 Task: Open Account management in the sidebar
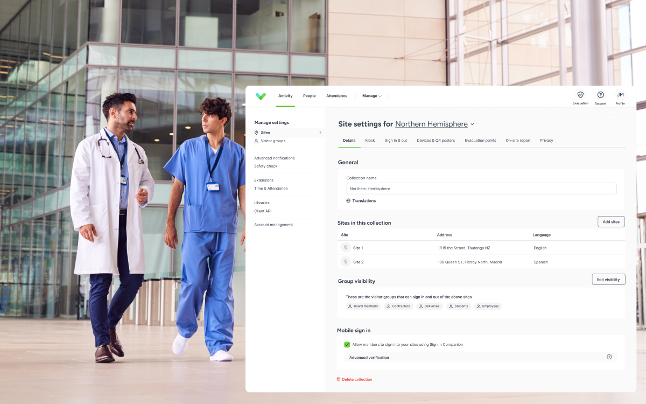pos(273,225)
